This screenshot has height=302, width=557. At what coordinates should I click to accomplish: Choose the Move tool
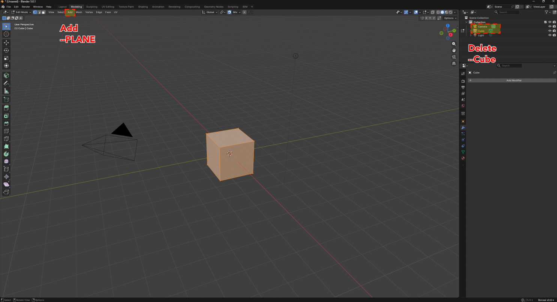pos(6,43)
